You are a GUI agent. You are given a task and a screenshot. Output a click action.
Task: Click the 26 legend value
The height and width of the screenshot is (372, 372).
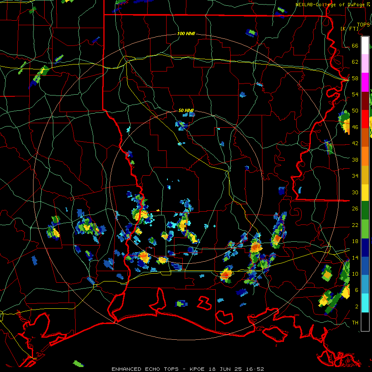pyautogui.click(x=355, y=209)
